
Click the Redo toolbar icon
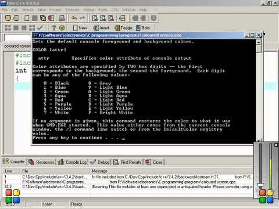(82, 18)
